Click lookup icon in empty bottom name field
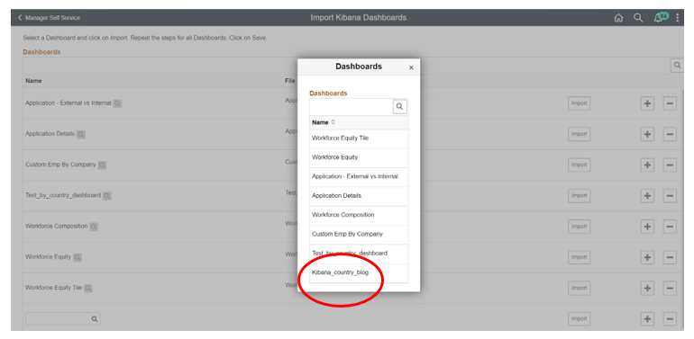The image size is (694, 339). 95,319
